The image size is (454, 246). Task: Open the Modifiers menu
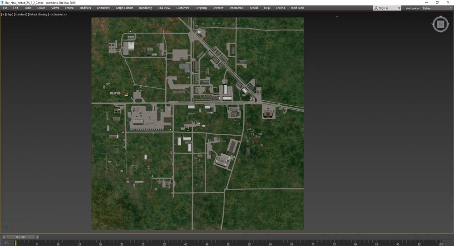85,8
